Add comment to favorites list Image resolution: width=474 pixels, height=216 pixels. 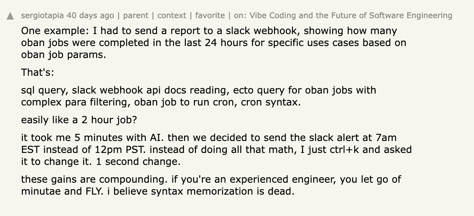[209, 15]
